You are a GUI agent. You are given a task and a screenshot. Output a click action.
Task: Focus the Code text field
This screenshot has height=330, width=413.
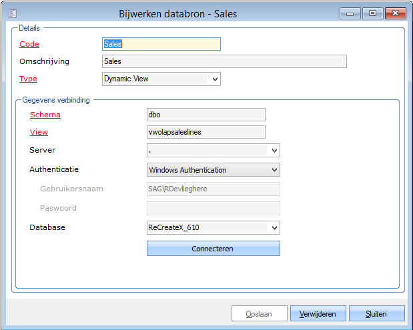tap(161, 44)
